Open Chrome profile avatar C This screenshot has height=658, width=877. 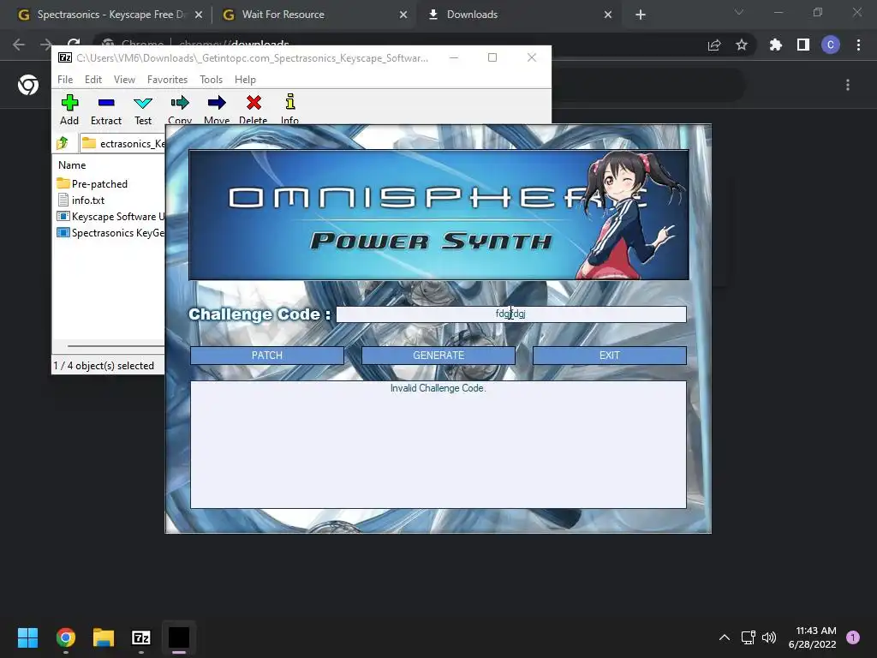(x=831, y=45)
